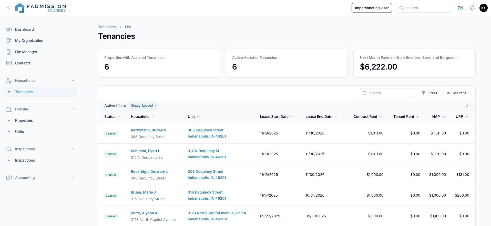Open Kertzmann, Burley B household link

(148, 130)
